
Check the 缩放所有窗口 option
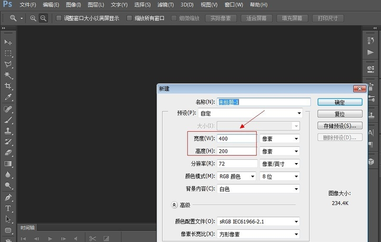coord(129,19)
